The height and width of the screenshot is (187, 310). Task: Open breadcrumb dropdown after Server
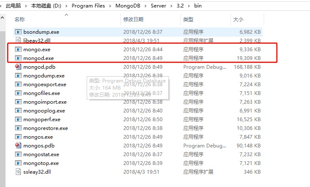tap(171, 6)
